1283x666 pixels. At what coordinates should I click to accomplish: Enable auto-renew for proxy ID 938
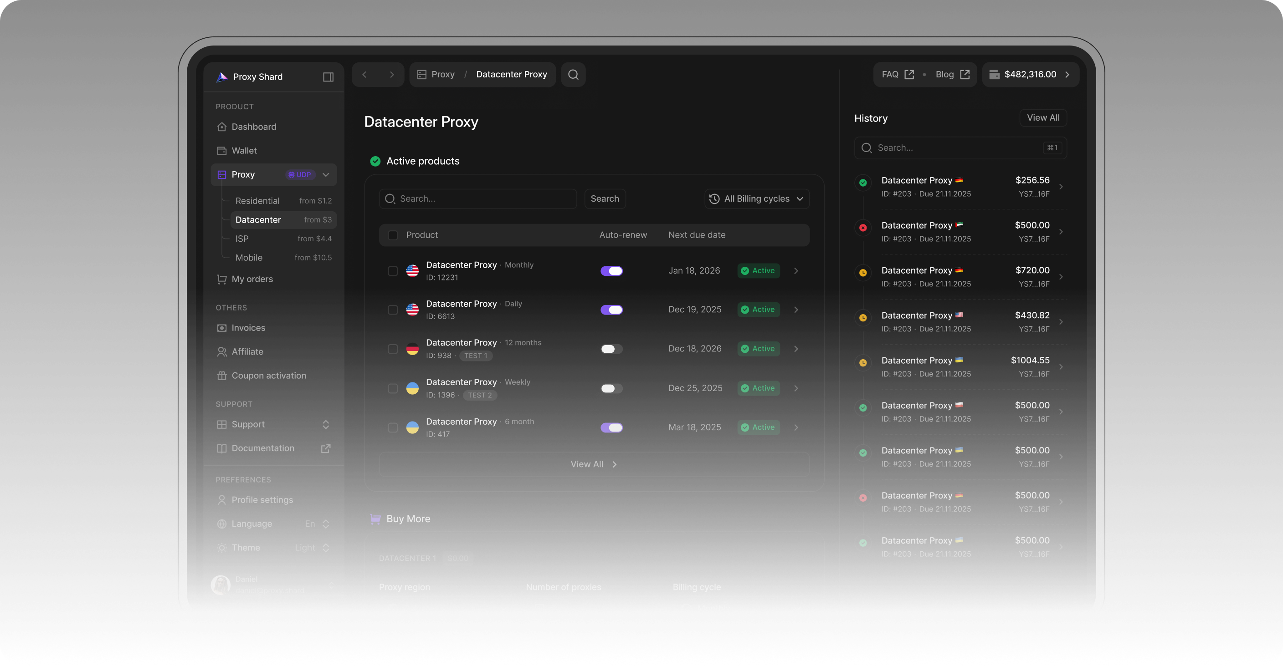click(611, 349)
